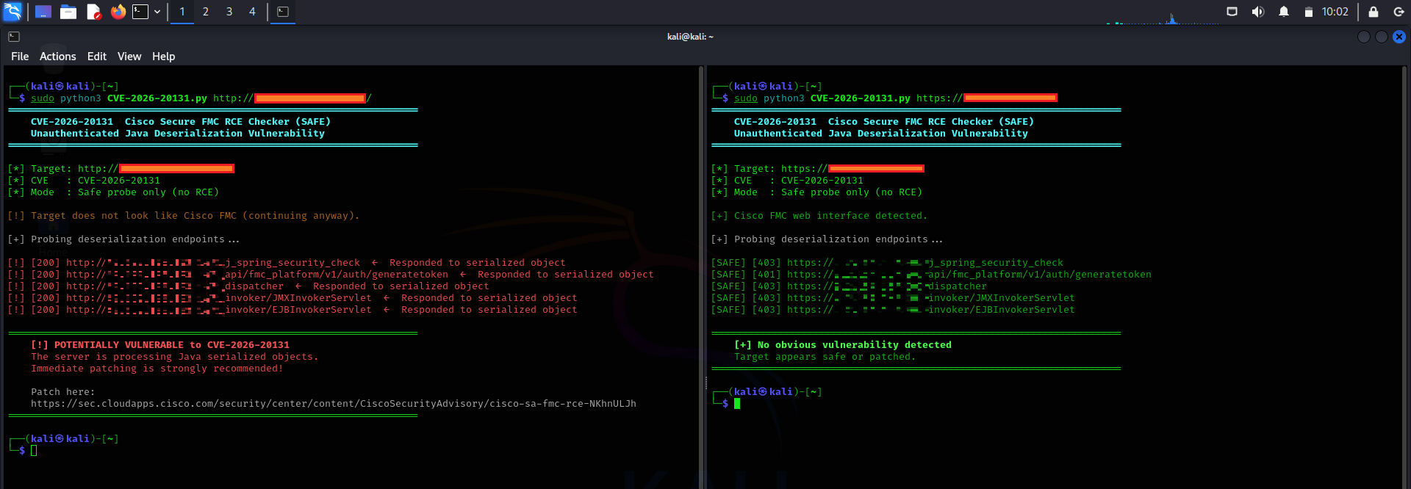Launch the text editor panel icon
Screen dimensions: 1411x489
tap(93, 12)
